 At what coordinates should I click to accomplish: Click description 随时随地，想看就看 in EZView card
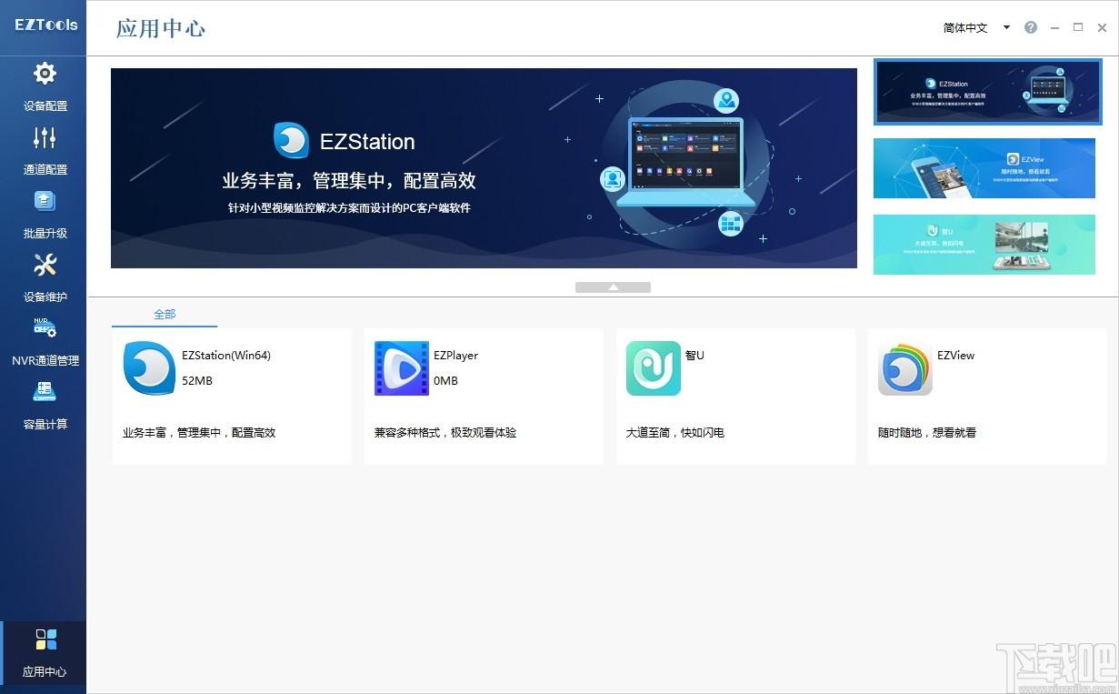click(927, 433)
